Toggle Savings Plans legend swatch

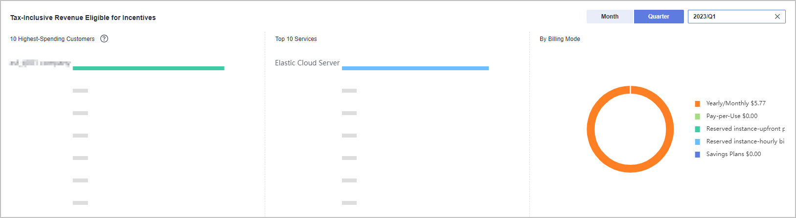[x=698, y=155]
